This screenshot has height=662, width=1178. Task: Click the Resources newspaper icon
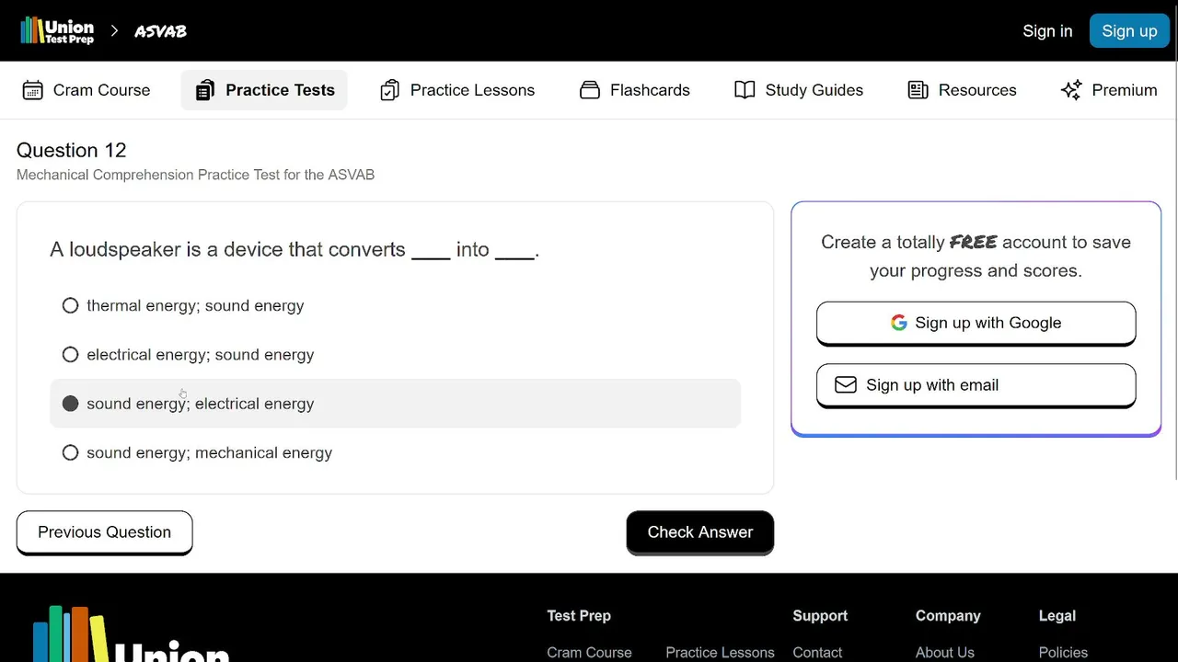tap(918, 90)
